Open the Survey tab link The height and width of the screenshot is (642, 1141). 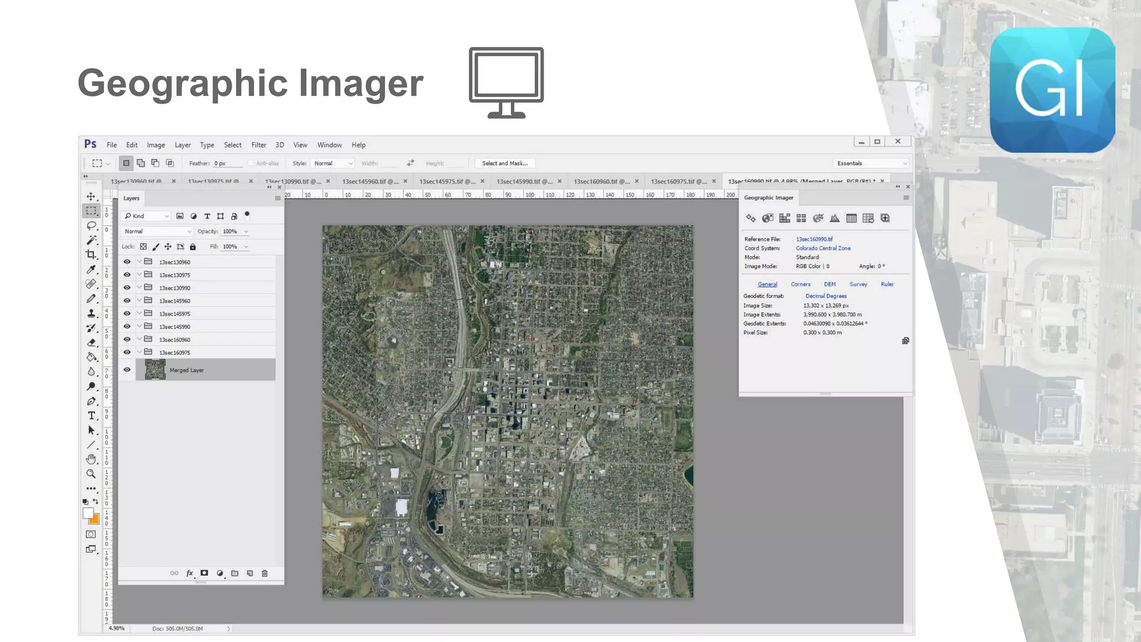click(858, 284)
